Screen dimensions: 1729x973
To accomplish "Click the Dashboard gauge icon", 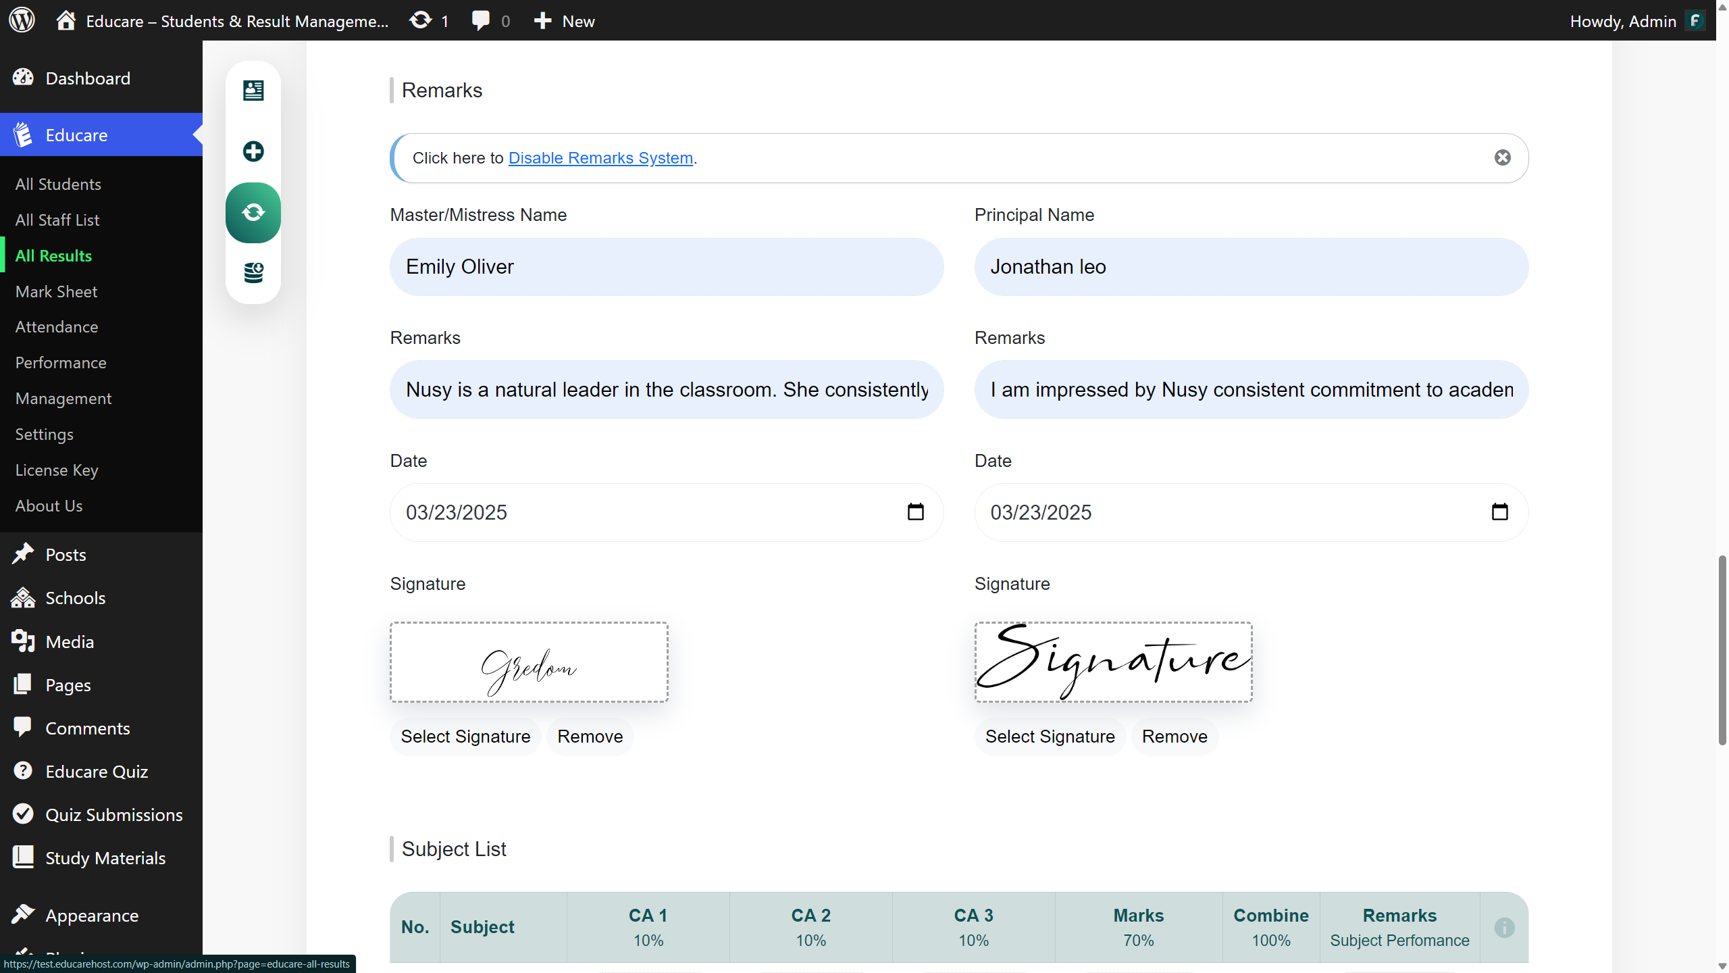I will (23, 78).
